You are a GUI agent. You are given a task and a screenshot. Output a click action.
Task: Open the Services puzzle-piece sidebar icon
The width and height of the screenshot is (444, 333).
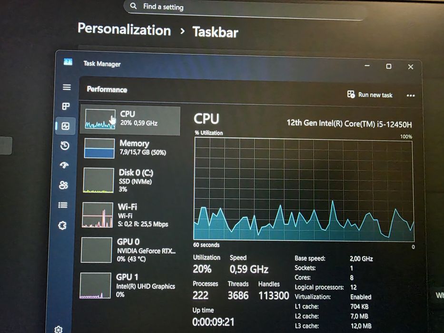[62, 225]
